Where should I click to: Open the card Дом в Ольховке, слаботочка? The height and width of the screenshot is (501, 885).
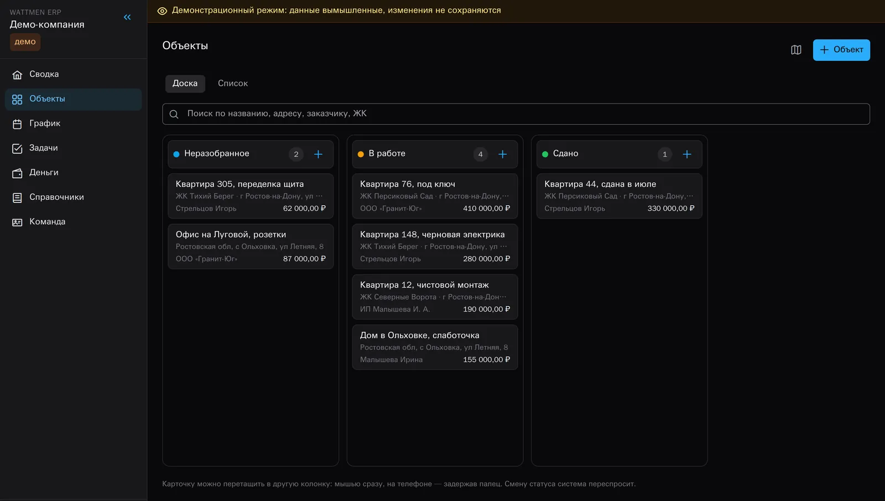(435, 347)
